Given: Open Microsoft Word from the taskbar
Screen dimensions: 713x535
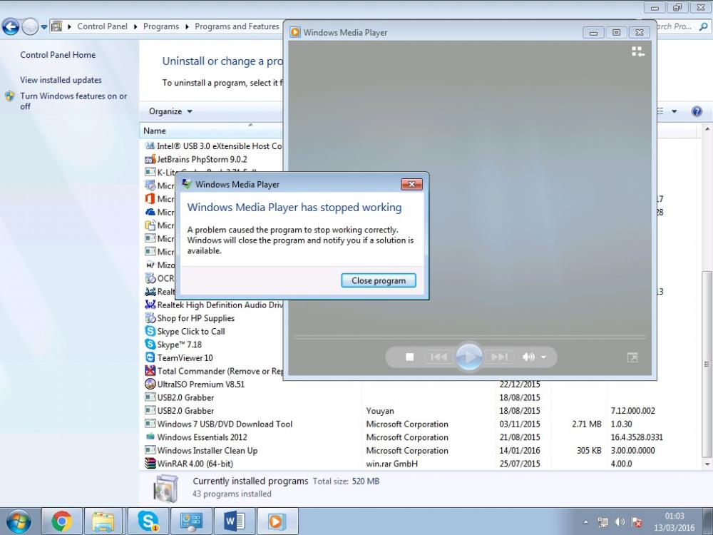Looking at the screenshot, I should tap(235, 521).
